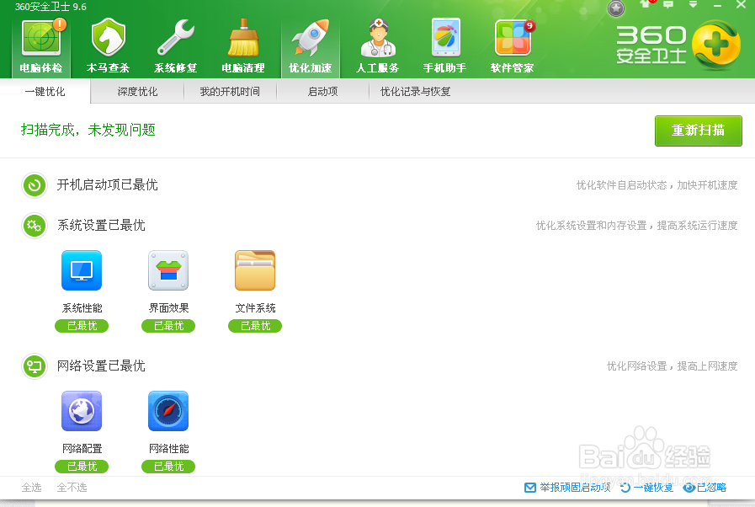Open the 已忽略 eye link
The image size is (755, 507).
[705, 488]
